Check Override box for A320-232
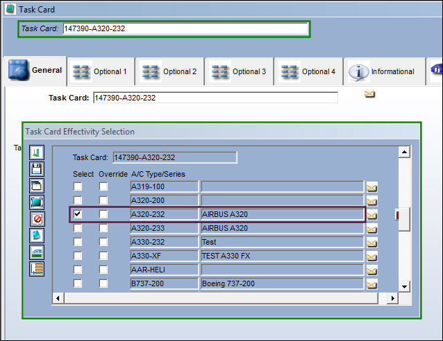 [103, 214]
